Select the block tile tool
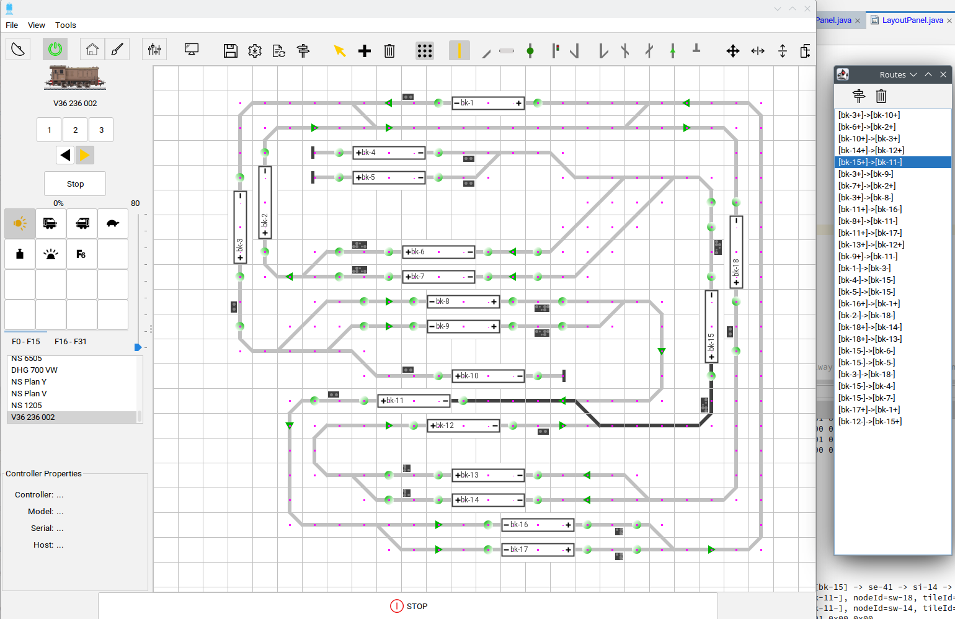Image resolution: width=955 pixels, height=619 pixels. [x=507, y=51]
